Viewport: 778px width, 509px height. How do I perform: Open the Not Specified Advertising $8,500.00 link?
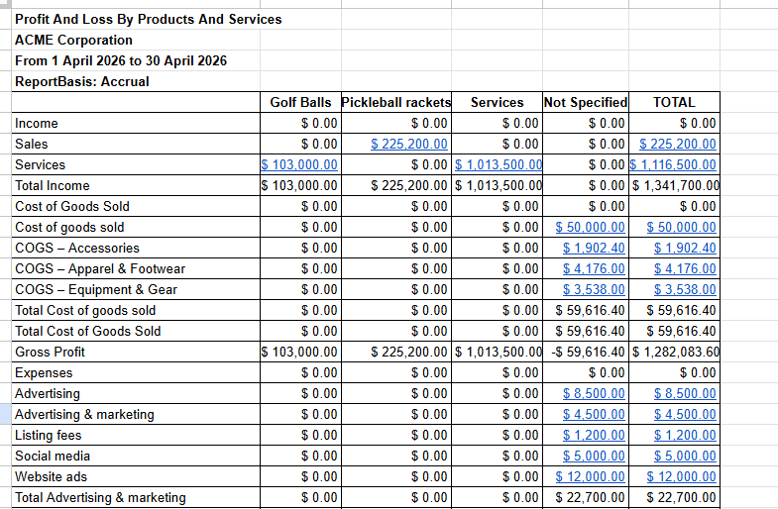click(594, 393)
